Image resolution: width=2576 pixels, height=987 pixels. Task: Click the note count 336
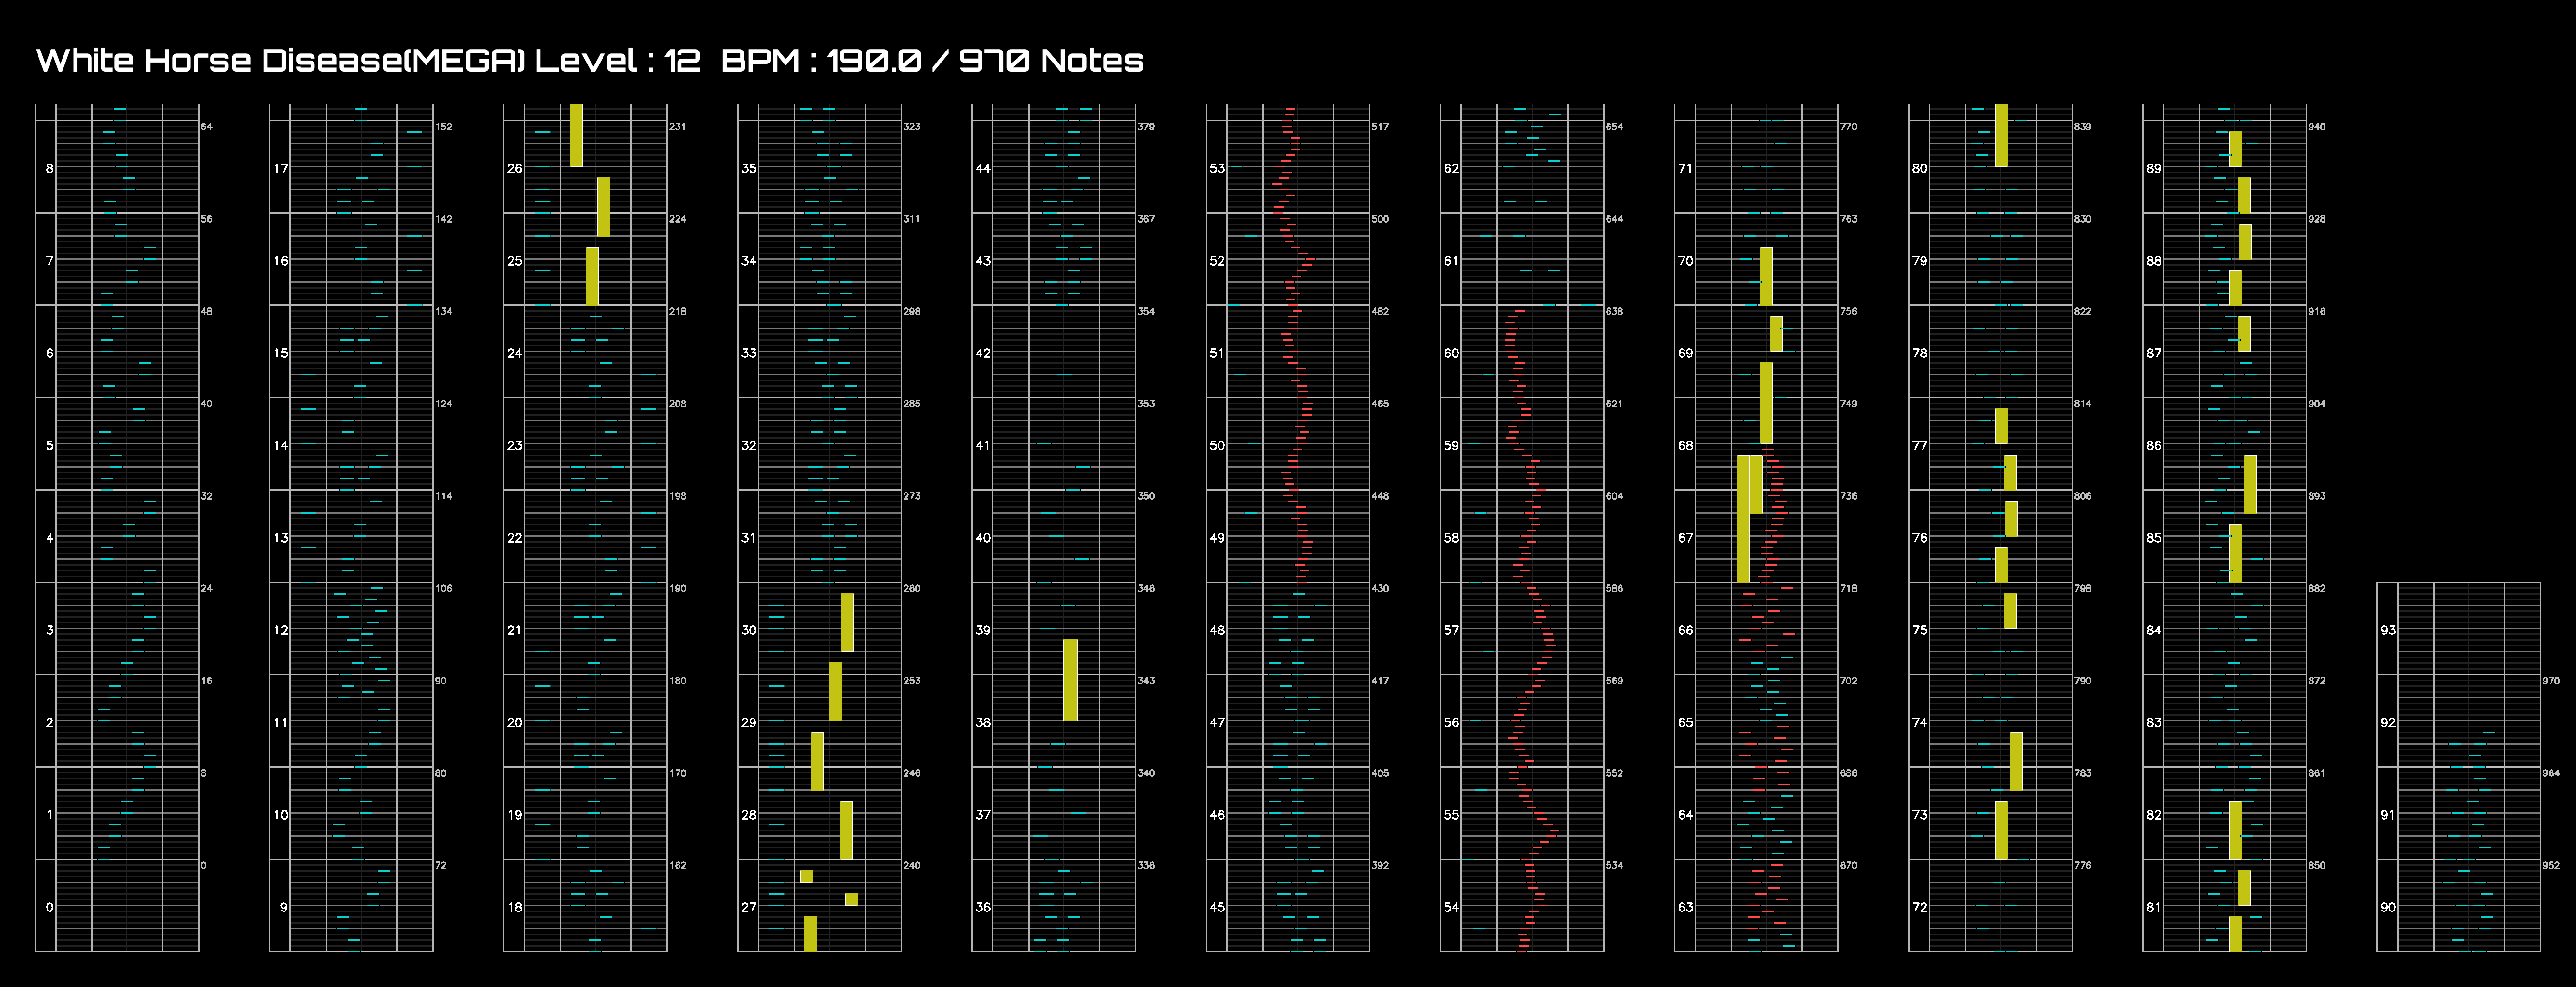1146,866
